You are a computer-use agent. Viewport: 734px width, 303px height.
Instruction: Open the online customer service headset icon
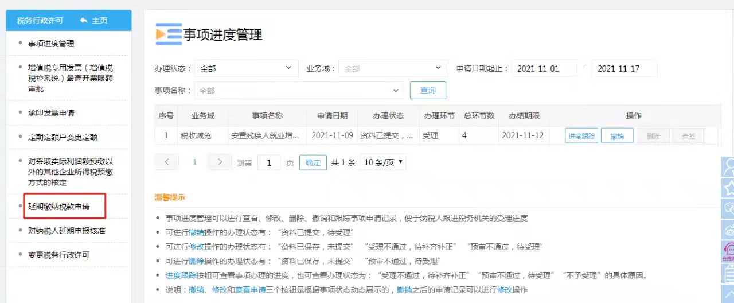pos(729,252)
